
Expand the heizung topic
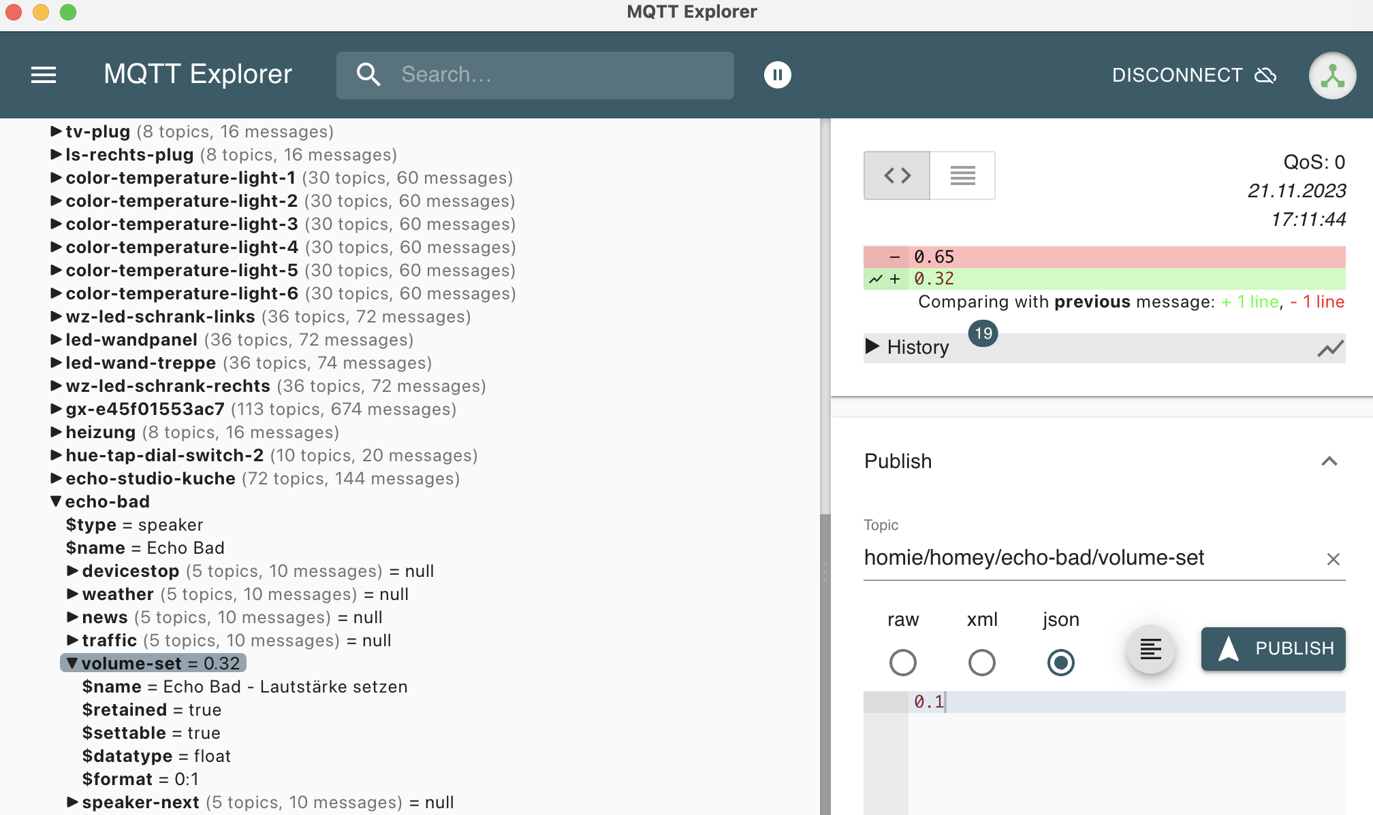coord(57,432)
